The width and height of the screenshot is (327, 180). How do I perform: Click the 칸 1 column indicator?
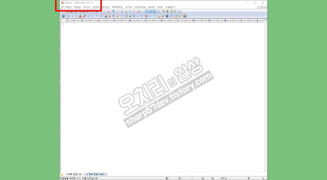tap(180, 178)
